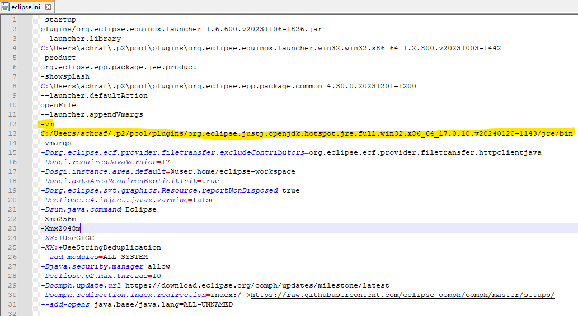Click the '-startup' line
The height and width of the screenshot is (316, 578).
(x=58, y=20)
